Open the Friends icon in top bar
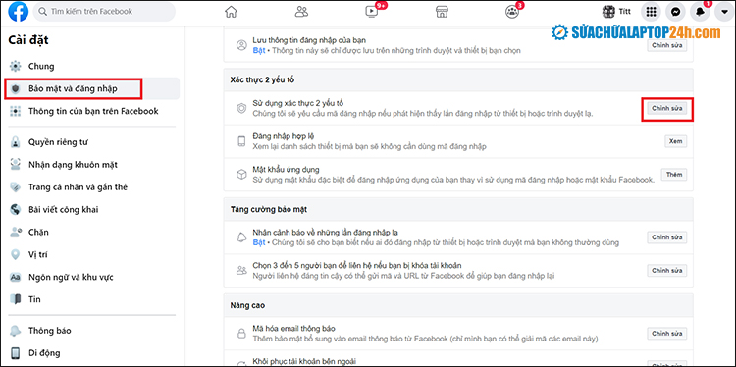The image size is (736, 367). coord(301,12)
